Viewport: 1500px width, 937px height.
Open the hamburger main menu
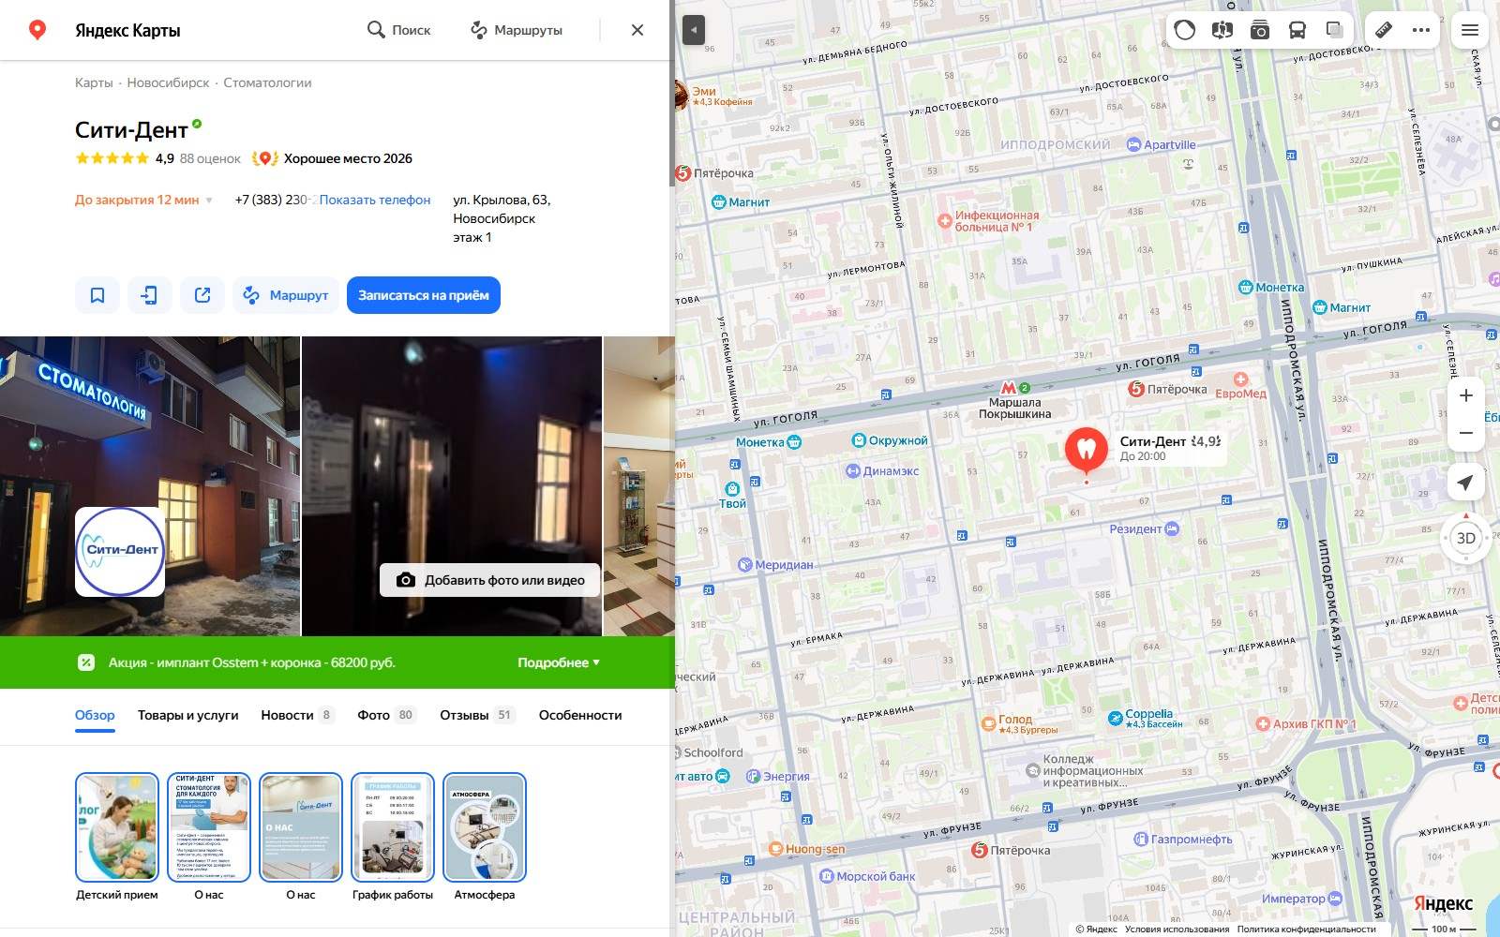pyautogui.click(x=1470, y=30)
